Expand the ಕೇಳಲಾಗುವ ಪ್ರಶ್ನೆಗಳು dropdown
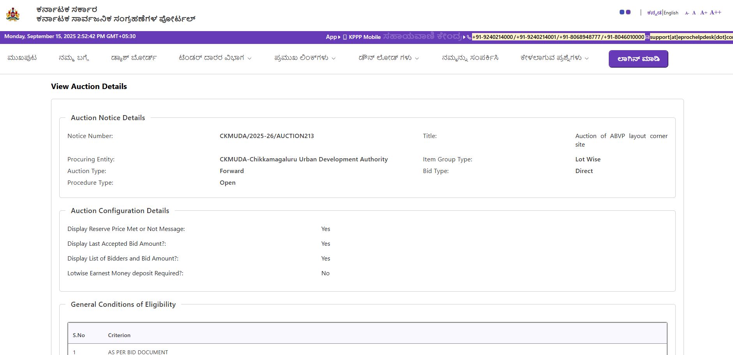733x355 pixels. tap(555, 58)
